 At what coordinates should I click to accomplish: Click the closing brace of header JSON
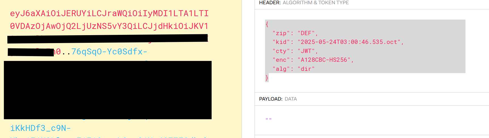(267, 78)
